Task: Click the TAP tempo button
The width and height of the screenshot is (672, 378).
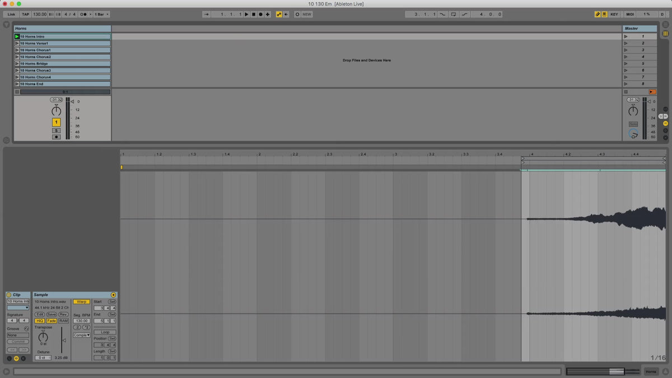Action: coord(25,14)
